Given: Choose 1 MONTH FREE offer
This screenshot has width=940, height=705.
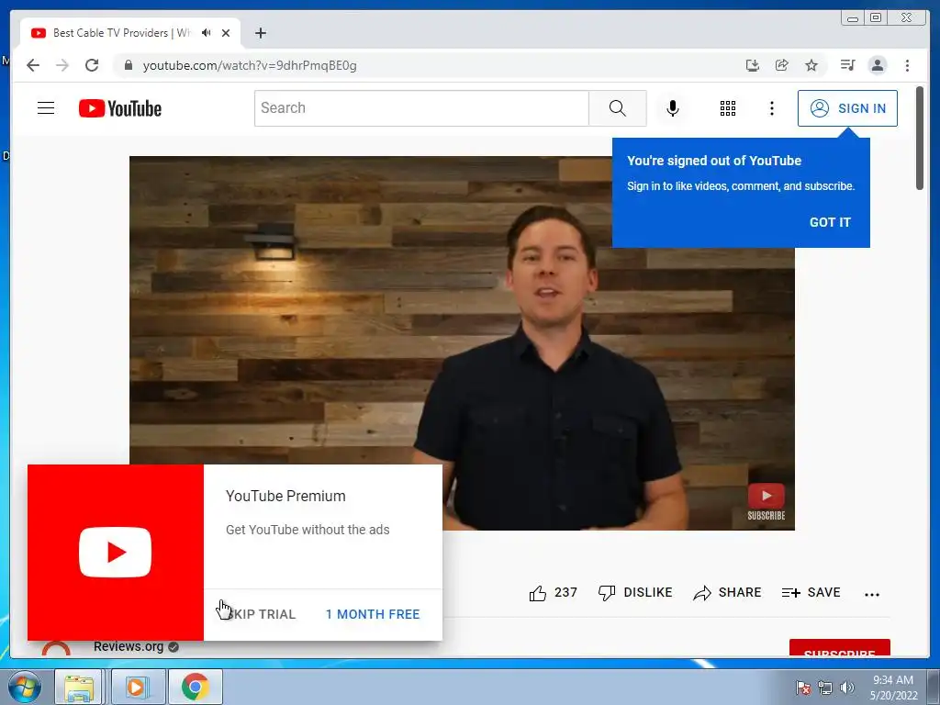Looking at the screenshot, I should coord(373,614).
